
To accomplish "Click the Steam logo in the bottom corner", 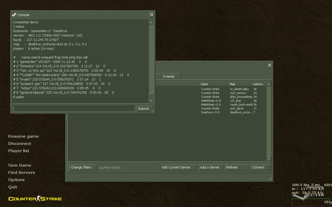I will (x=309, y=196).
